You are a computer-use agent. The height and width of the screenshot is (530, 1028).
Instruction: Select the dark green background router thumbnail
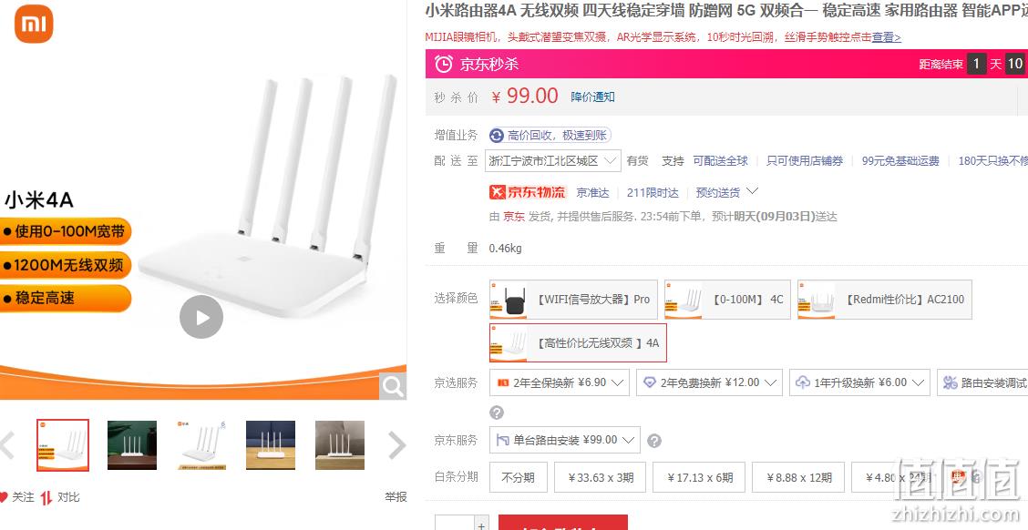[132, 445]
